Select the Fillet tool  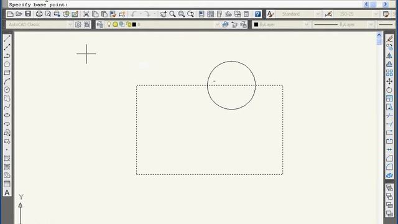(389, 167)
